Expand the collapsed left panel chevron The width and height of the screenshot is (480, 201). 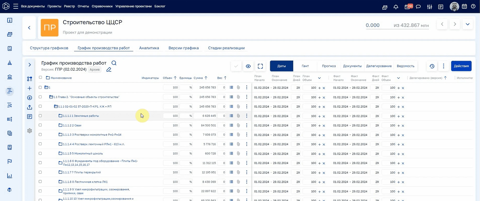(x=30, y=65)
